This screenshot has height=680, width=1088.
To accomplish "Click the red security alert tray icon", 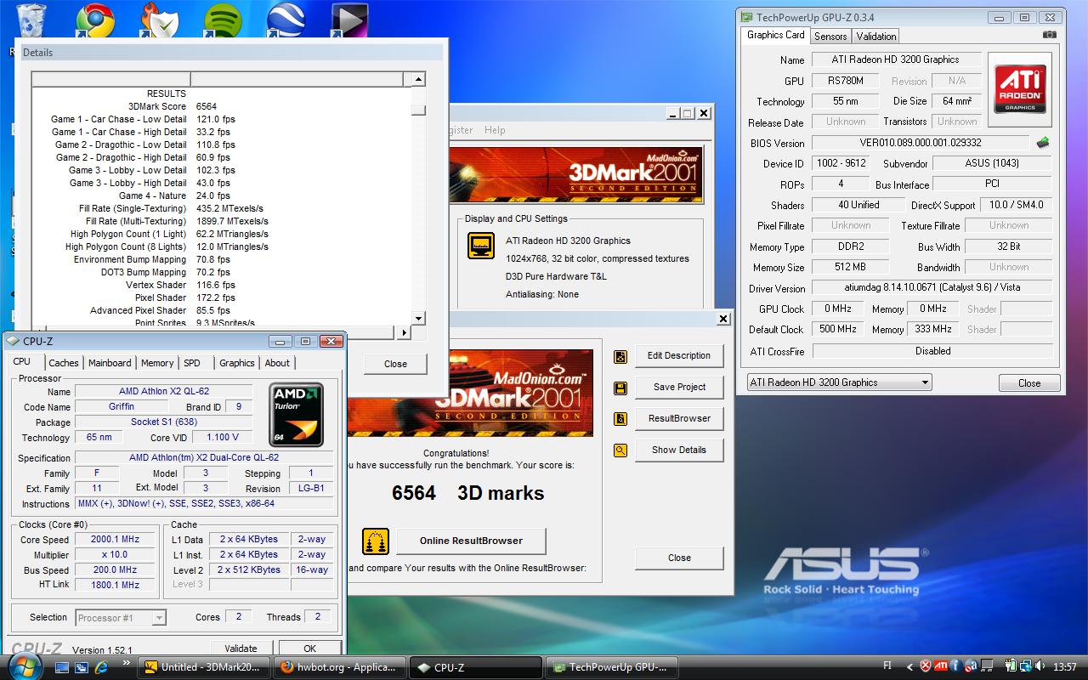I will pyautogui.click(x=925, y=667).
